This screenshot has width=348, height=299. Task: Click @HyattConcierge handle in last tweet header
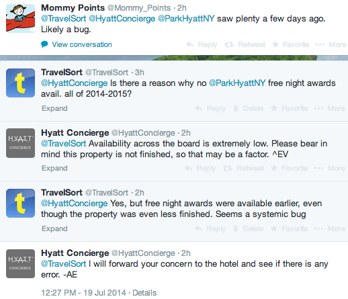[143, 253]
